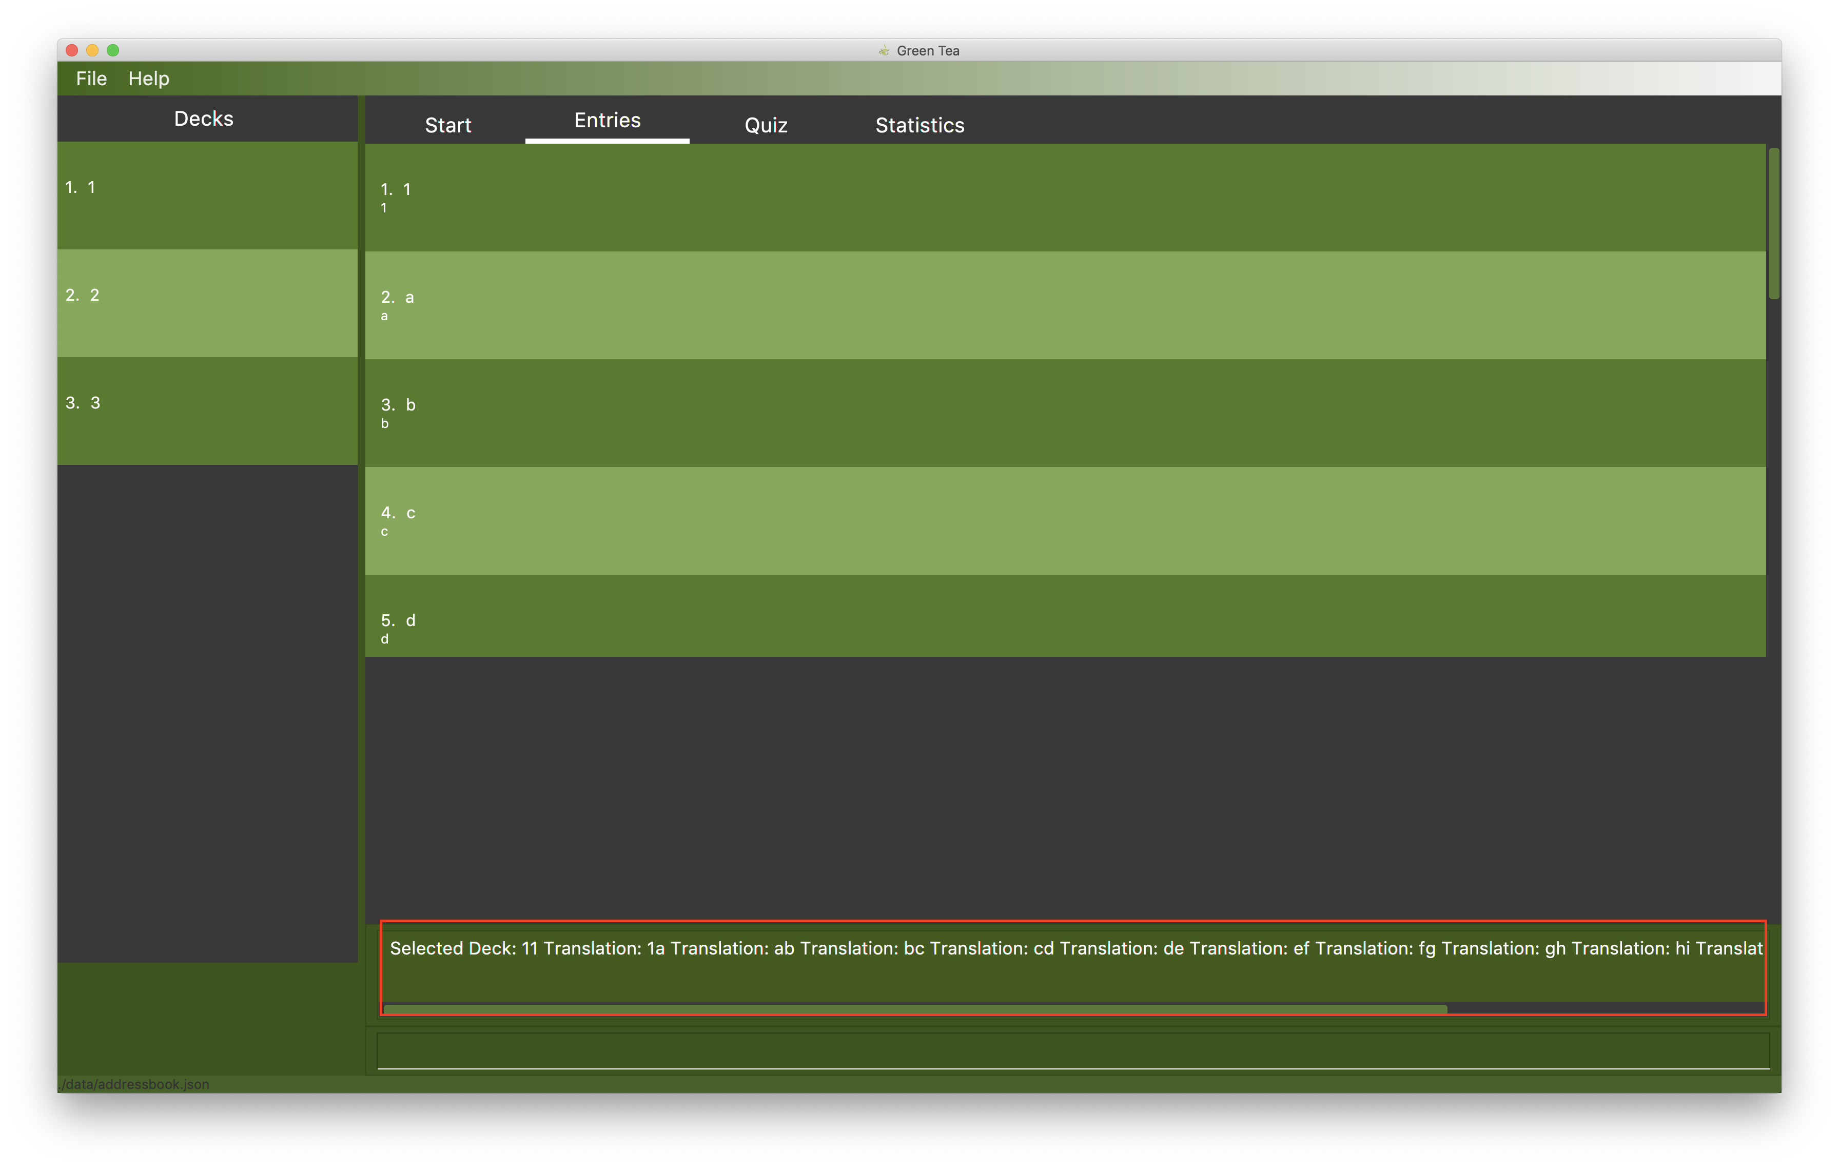Click the command input text field

1072,1050
